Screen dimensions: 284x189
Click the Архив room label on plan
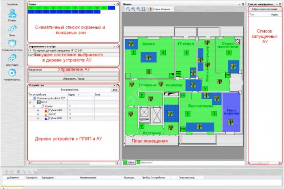pos(148,44)
